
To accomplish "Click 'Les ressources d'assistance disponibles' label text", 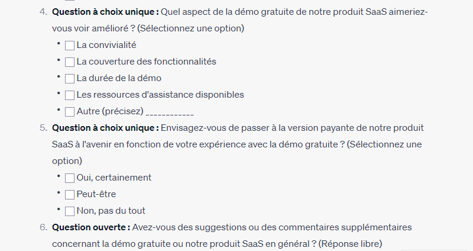I will point(160,95).
